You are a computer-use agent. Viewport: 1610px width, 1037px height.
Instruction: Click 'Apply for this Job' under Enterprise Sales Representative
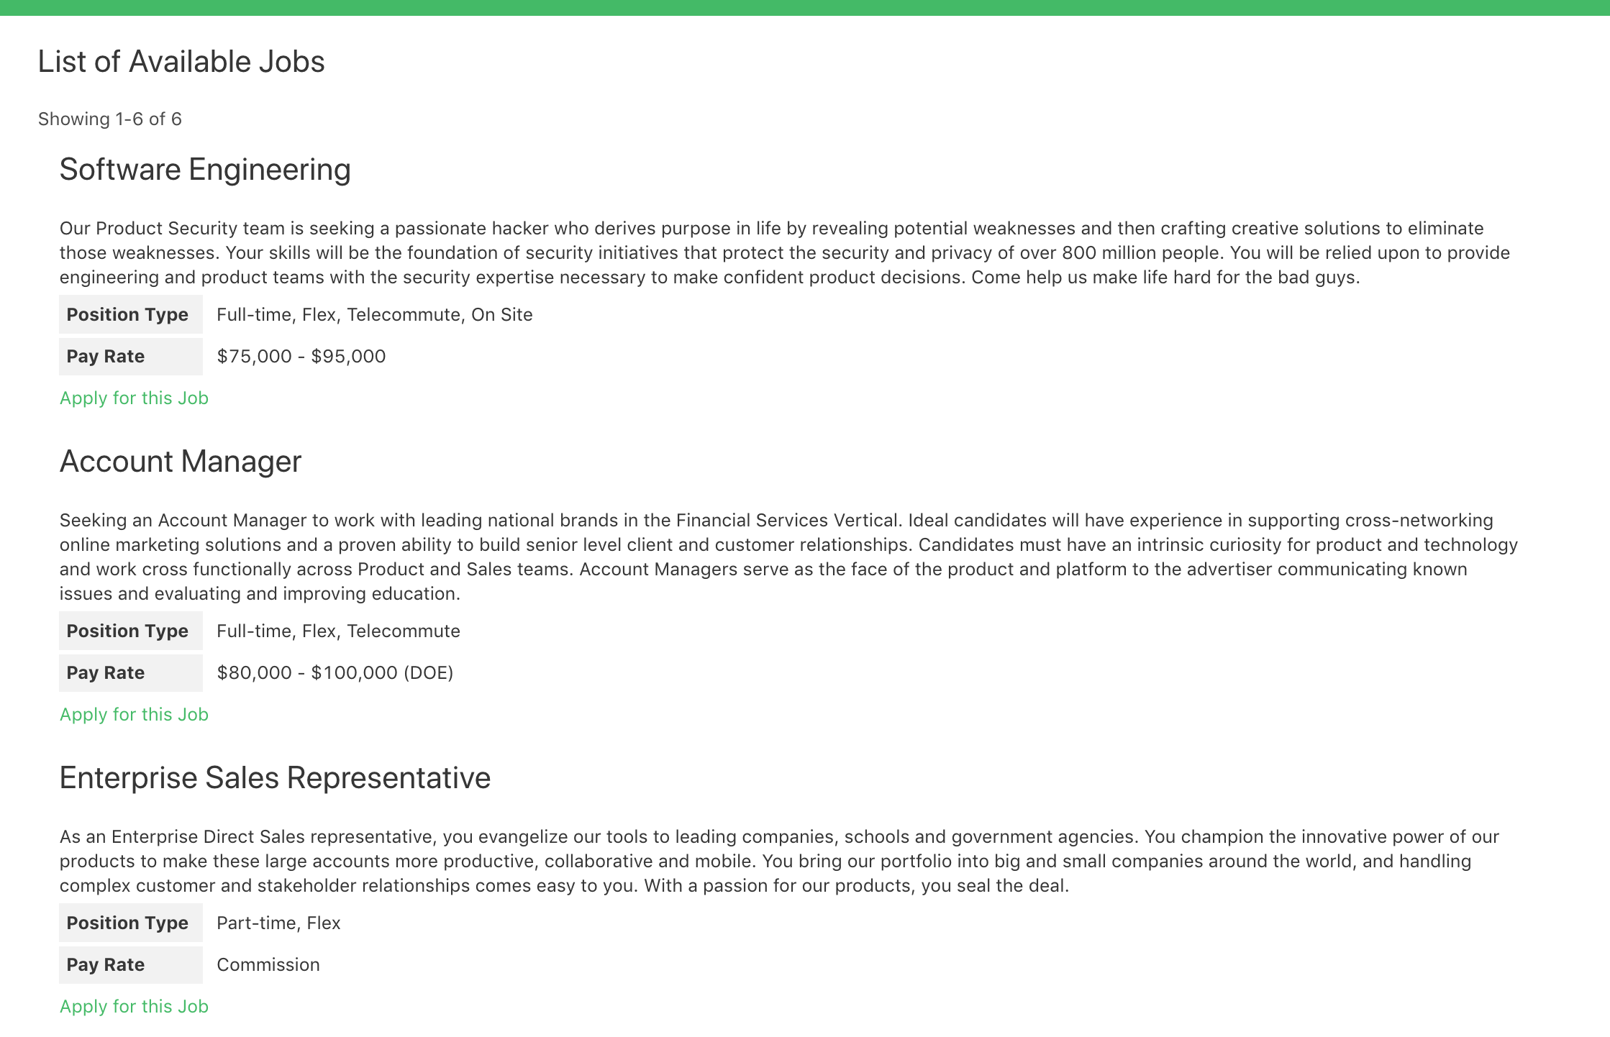pos(134,1005)
